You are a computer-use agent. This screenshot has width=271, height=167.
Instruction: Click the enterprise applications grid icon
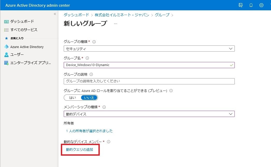6,63
